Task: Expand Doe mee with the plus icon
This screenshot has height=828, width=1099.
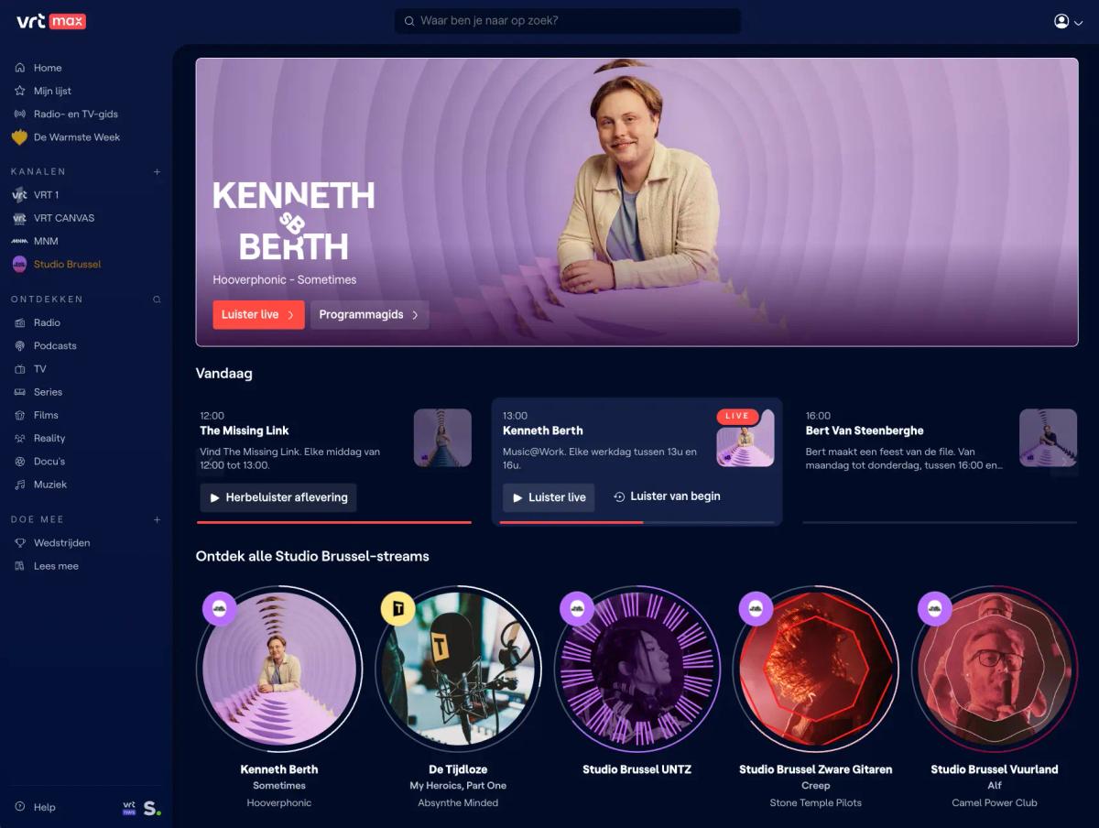Action: [x=157, y=519]
